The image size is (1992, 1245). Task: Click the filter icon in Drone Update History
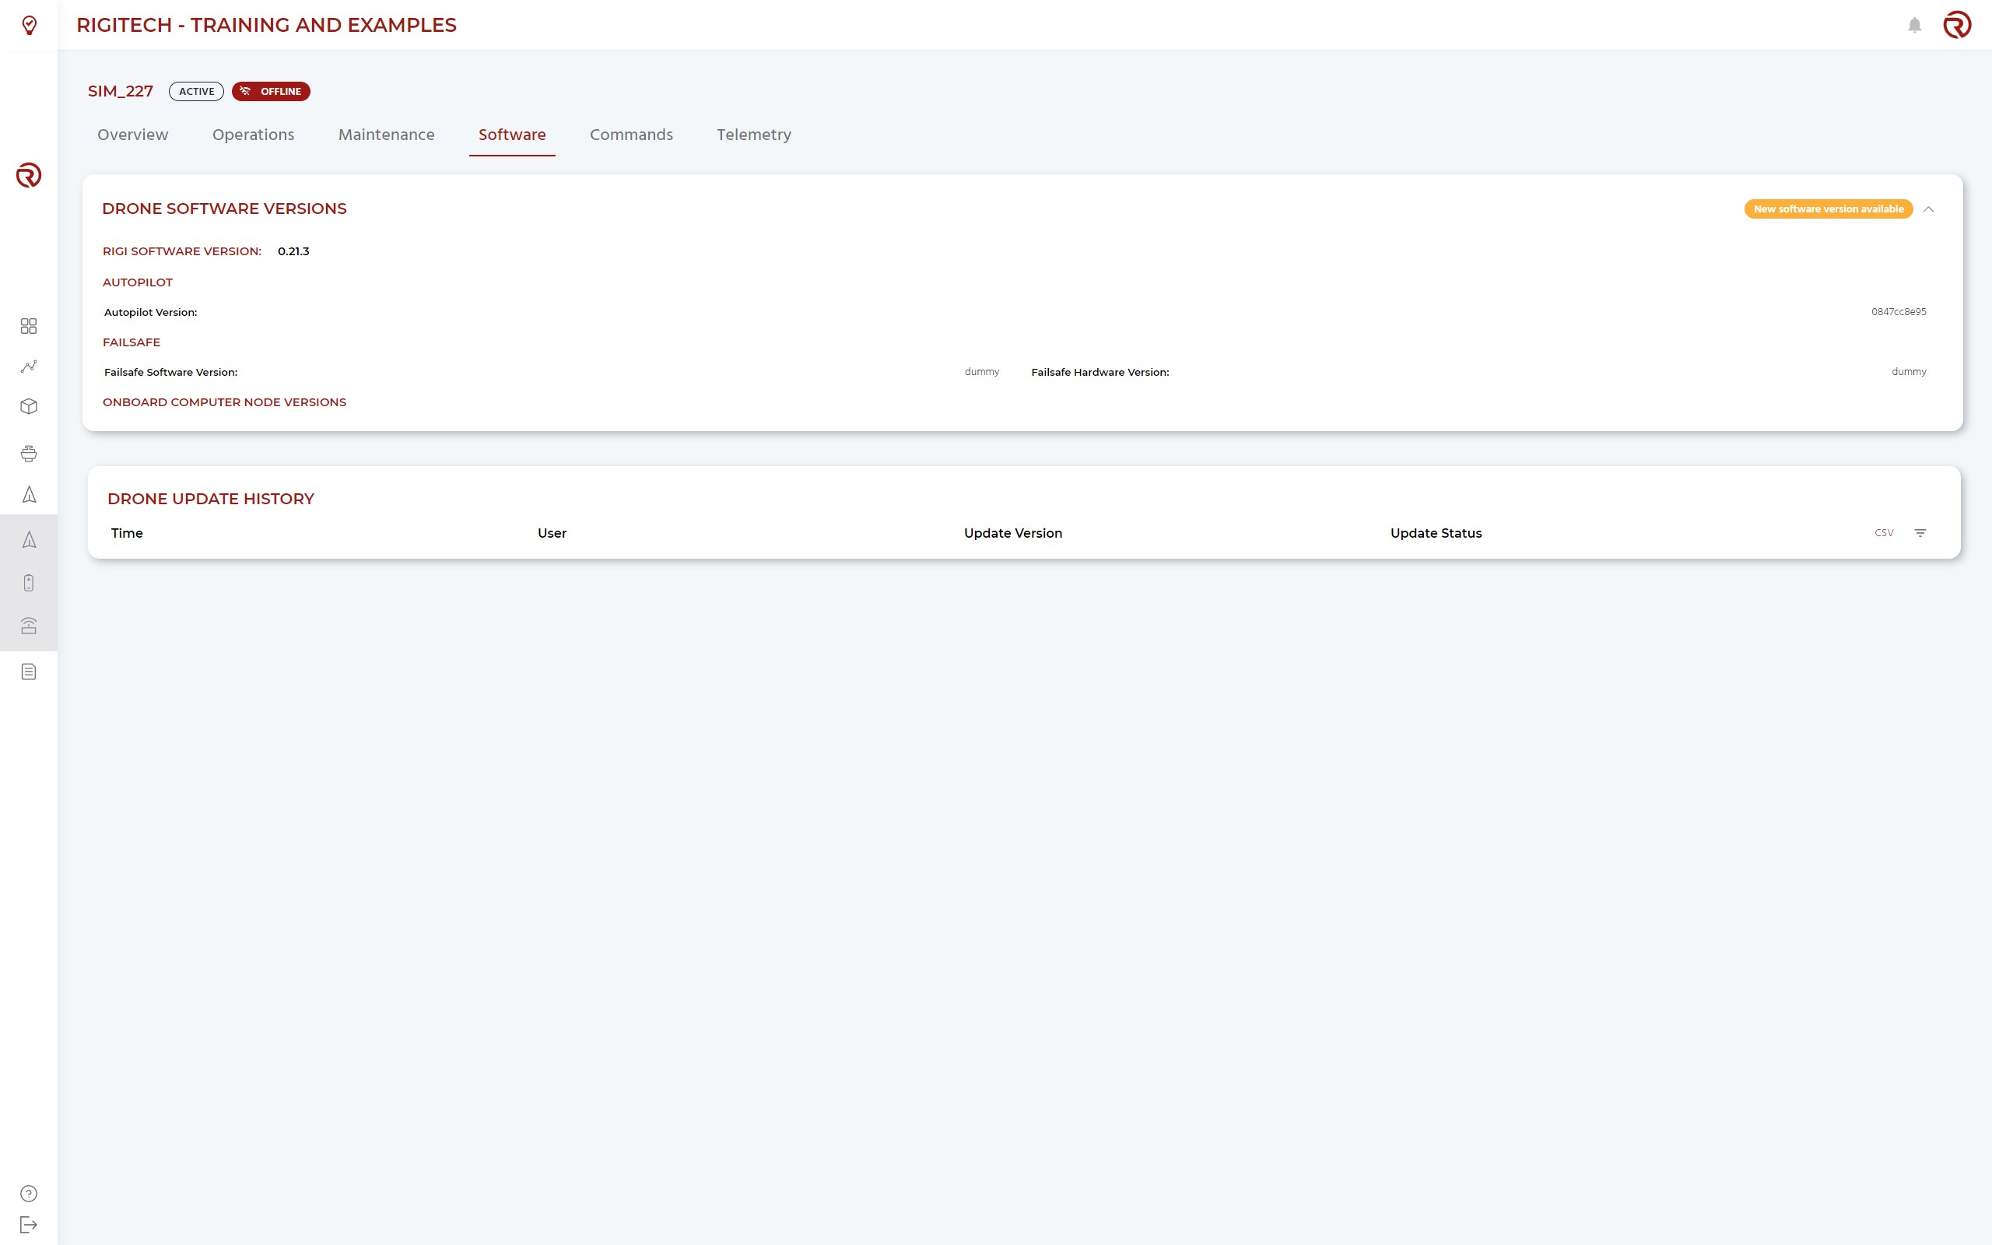click(x=1920, y=533)
